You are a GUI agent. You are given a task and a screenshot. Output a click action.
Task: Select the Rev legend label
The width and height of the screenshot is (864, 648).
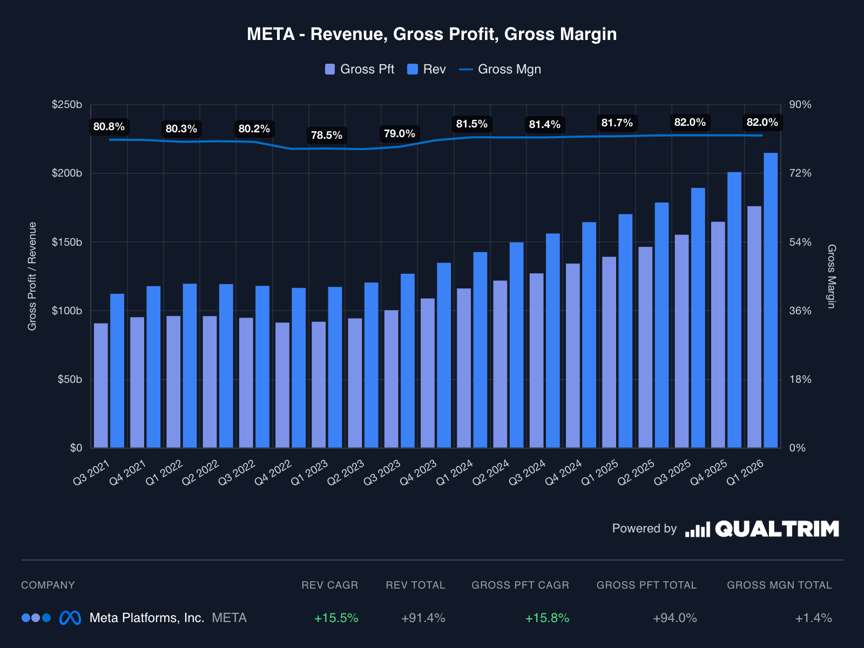pos(435,69)
